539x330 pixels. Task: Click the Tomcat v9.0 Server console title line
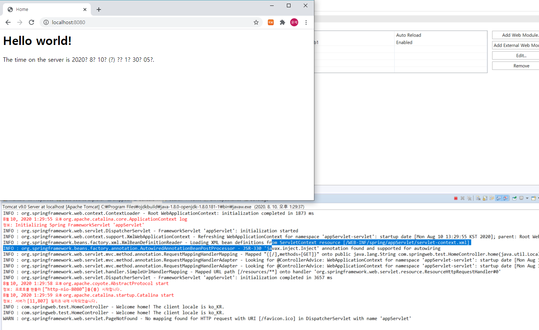click(x=153, y=207)
